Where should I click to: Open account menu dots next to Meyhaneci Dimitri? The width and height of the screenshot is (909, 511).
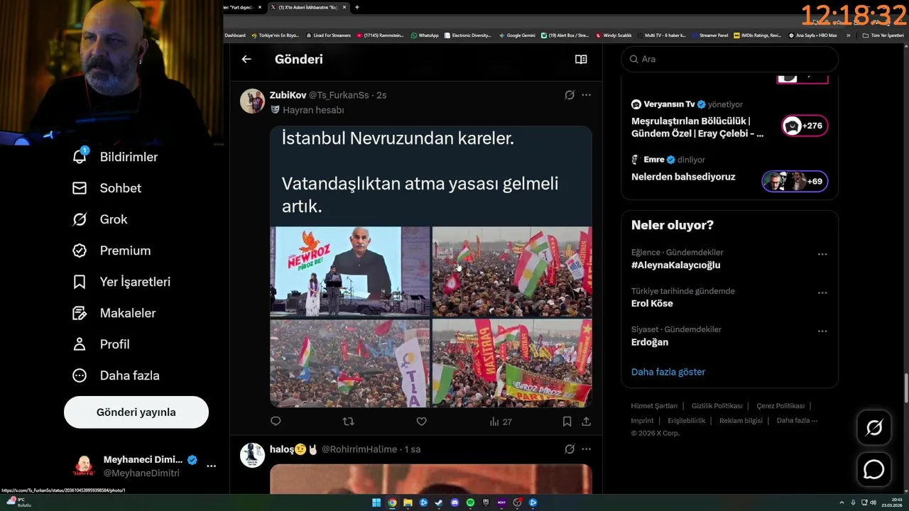click(211, 466)
